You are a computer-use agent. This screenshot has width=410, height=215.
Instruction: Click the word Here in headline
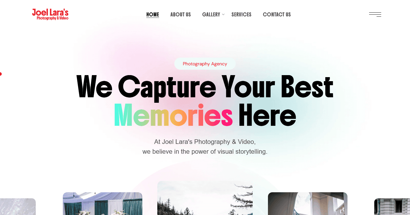click(267, 115)
